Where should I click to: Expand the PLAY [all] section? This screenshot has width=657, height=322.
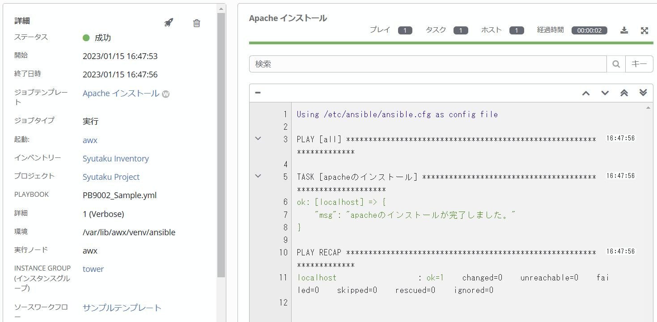click(x=258, y=138)
